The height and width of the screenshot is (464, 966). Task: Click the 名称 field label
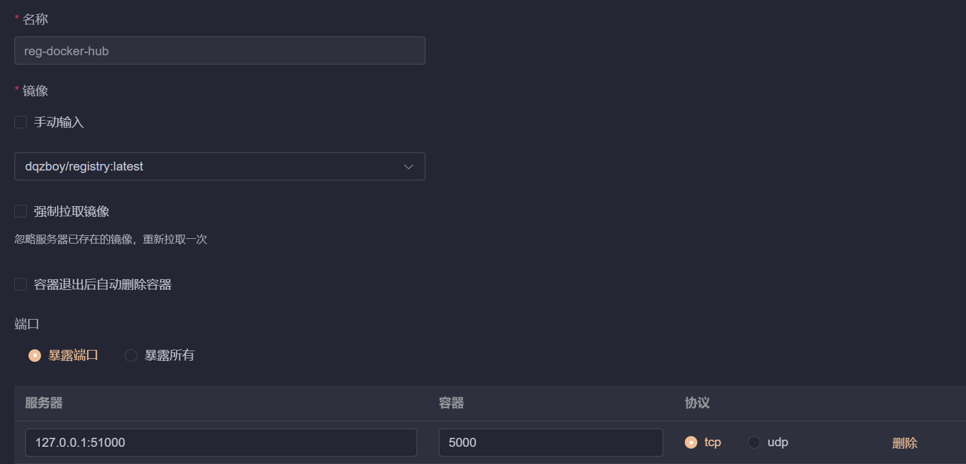35,20
